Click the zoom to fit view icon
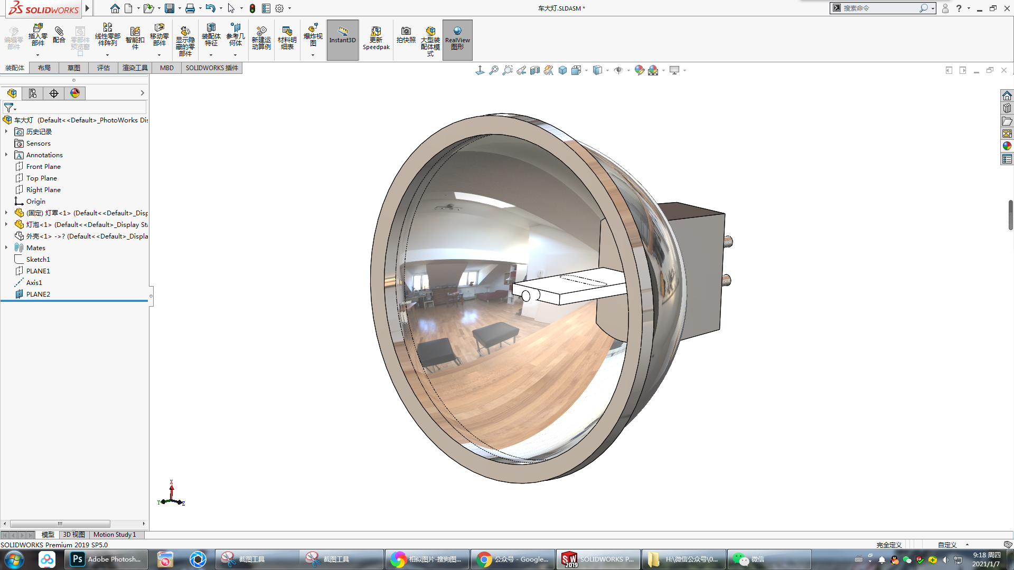The image size is (1014, 570). point(493,70)
